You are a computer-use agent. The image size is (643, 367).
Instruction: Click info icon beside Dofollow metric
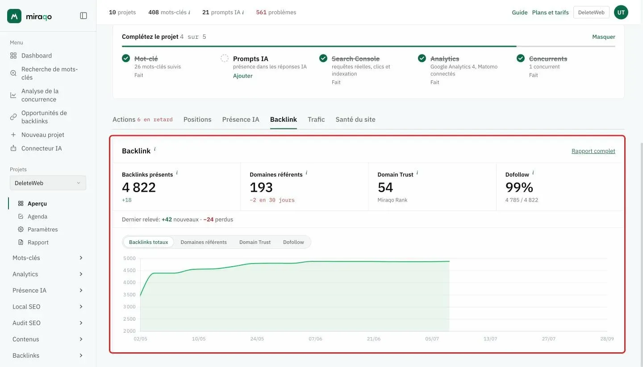click(x=533, y=173)
